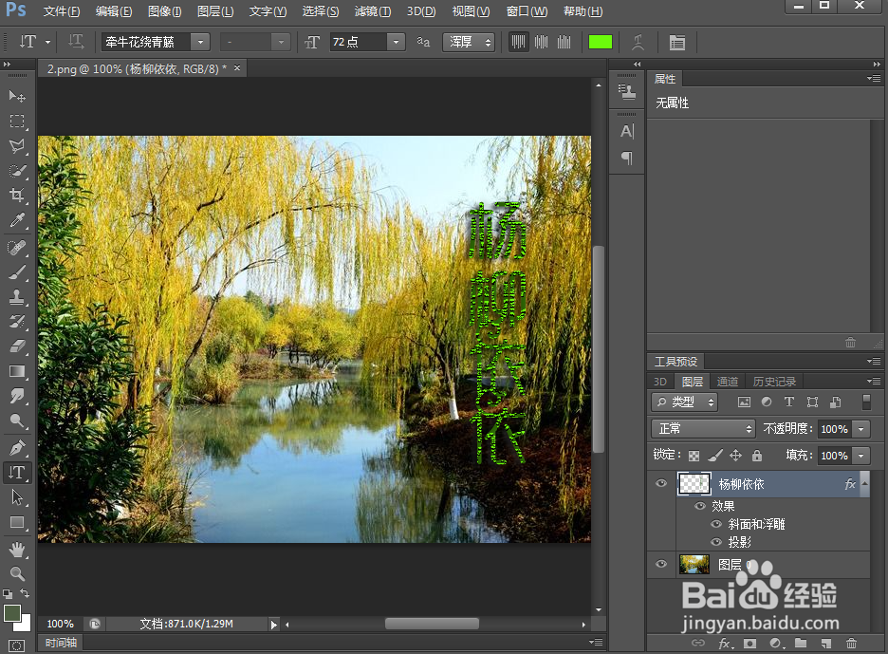Viewport: 888px width, 654px height.
Task: Toggle character and paragraph panels button
Action: (x=676, y=43)
